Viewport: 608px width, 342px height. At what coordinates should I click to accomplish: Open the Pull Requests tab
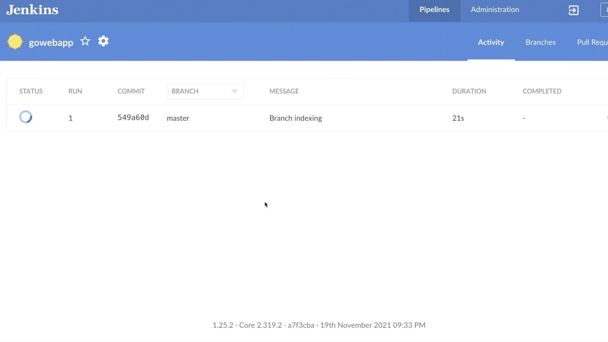(x=592, y=42)
